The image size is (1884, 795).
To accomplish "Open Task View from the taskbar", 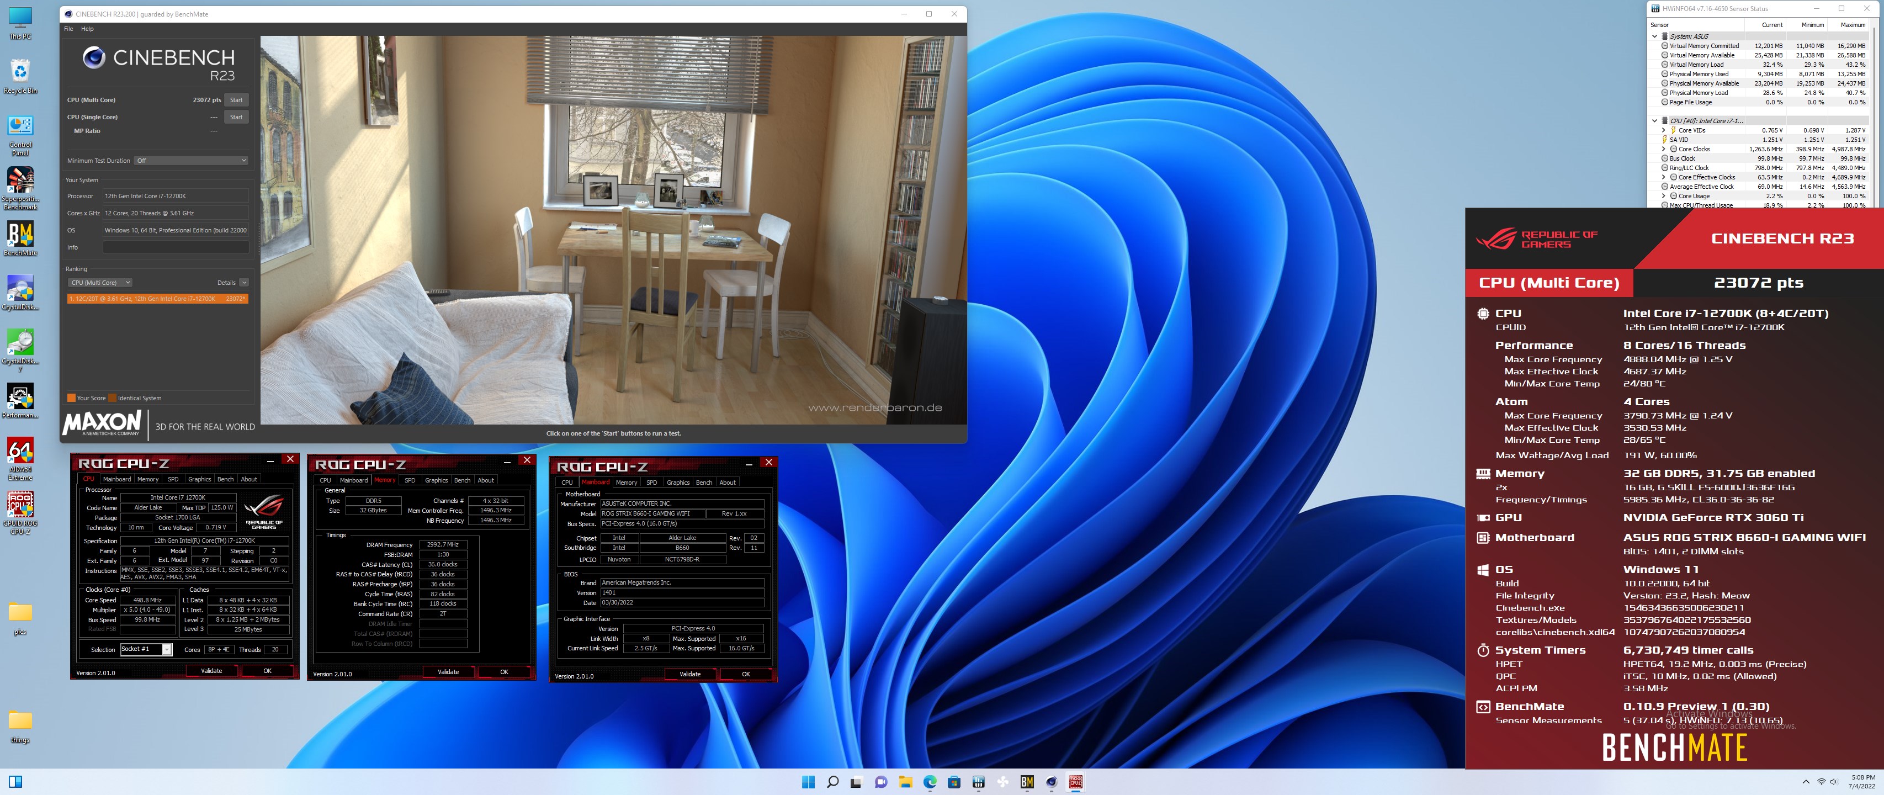I will 856,782.
